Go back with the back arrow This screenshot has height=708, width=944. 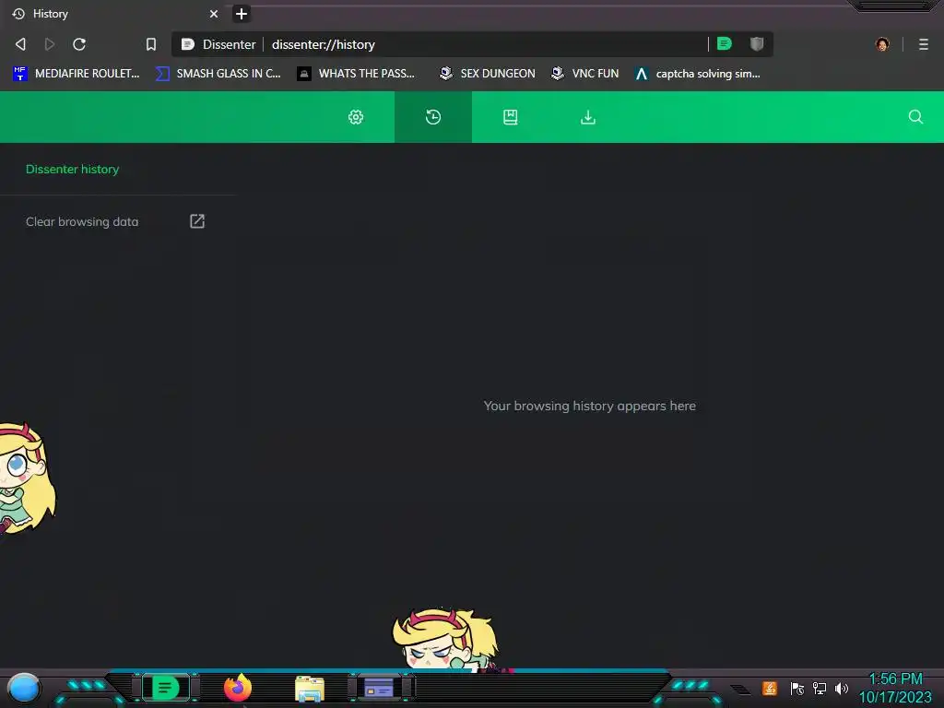[x=20, y=44]
